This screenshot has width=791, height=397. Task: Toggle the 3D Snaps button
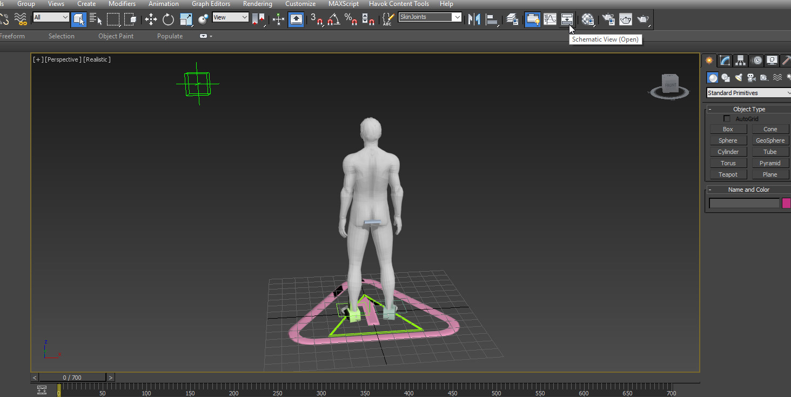(317, 20)
